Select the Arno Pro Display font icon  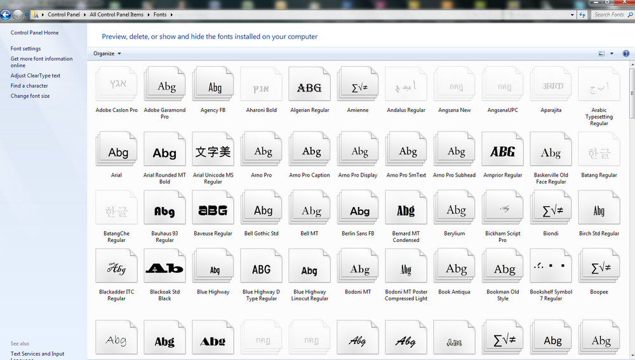(x=358, y=149)
